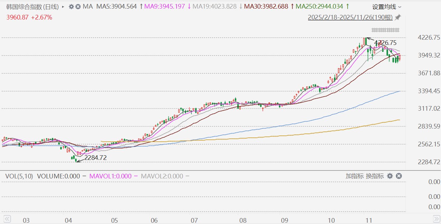Click the striped drag handle above chart
Image resolution: width=441 pixels, height=224 pixels.
pyautogui.click(x=385, y=30)
